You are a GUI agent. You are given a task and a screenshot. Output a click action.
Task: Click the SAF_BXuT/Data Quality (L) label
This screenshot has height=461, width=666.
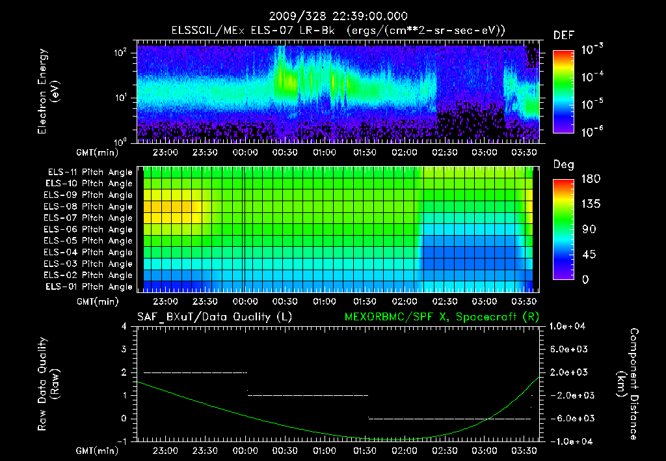pyautogui.click(x=215, y=317)
